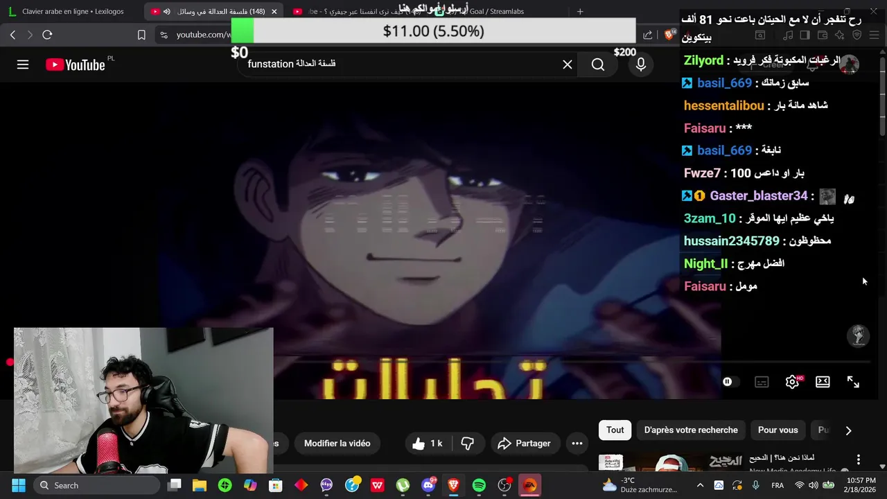Close the active YouTube browser tab
This screenshot has height=499, width=887.
[x=274, y=11]
